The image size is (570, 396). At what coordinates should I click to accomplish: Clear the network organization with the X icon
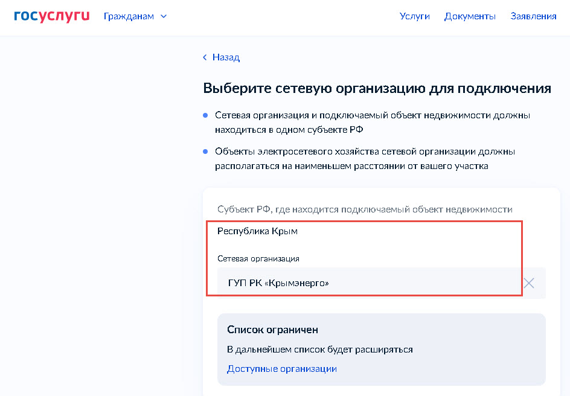[529, 283]
